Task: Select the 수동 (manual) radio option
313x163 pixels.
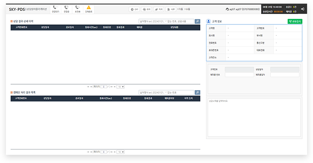Action: 187,9
